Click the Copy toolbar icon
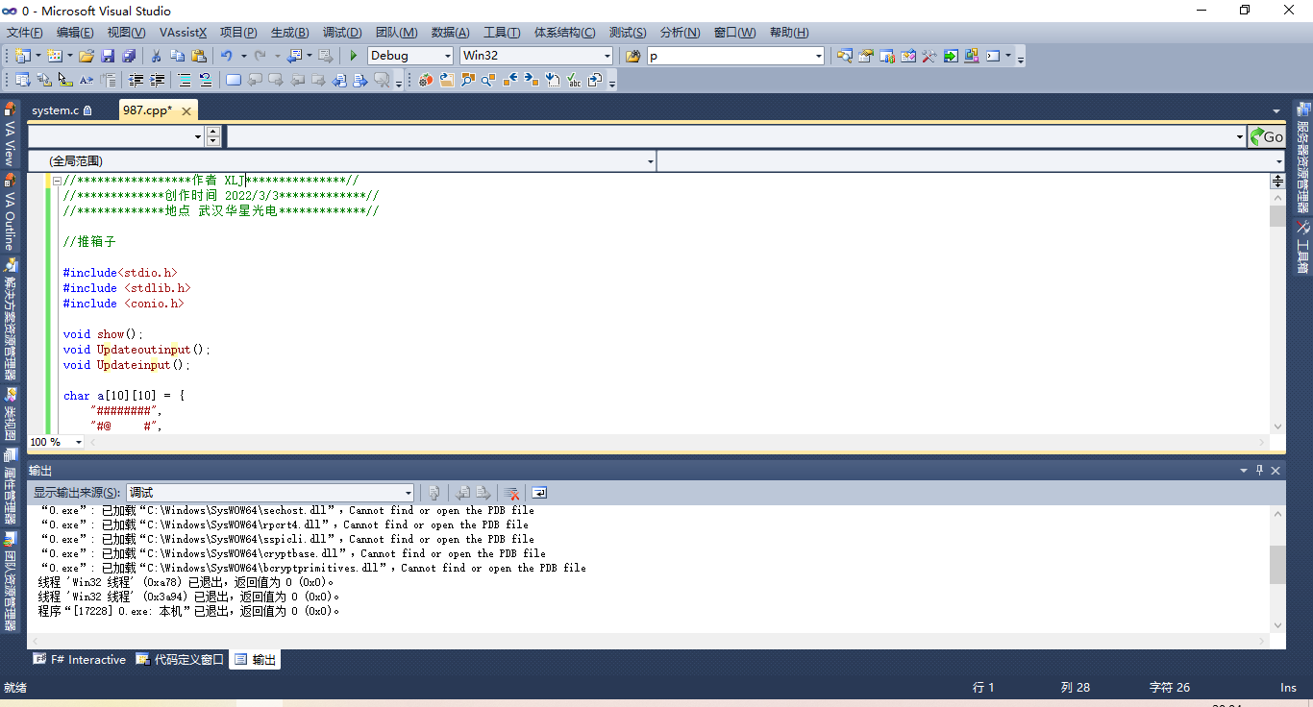The height and width of the screenshot is (707, 1313). point(178,56)
